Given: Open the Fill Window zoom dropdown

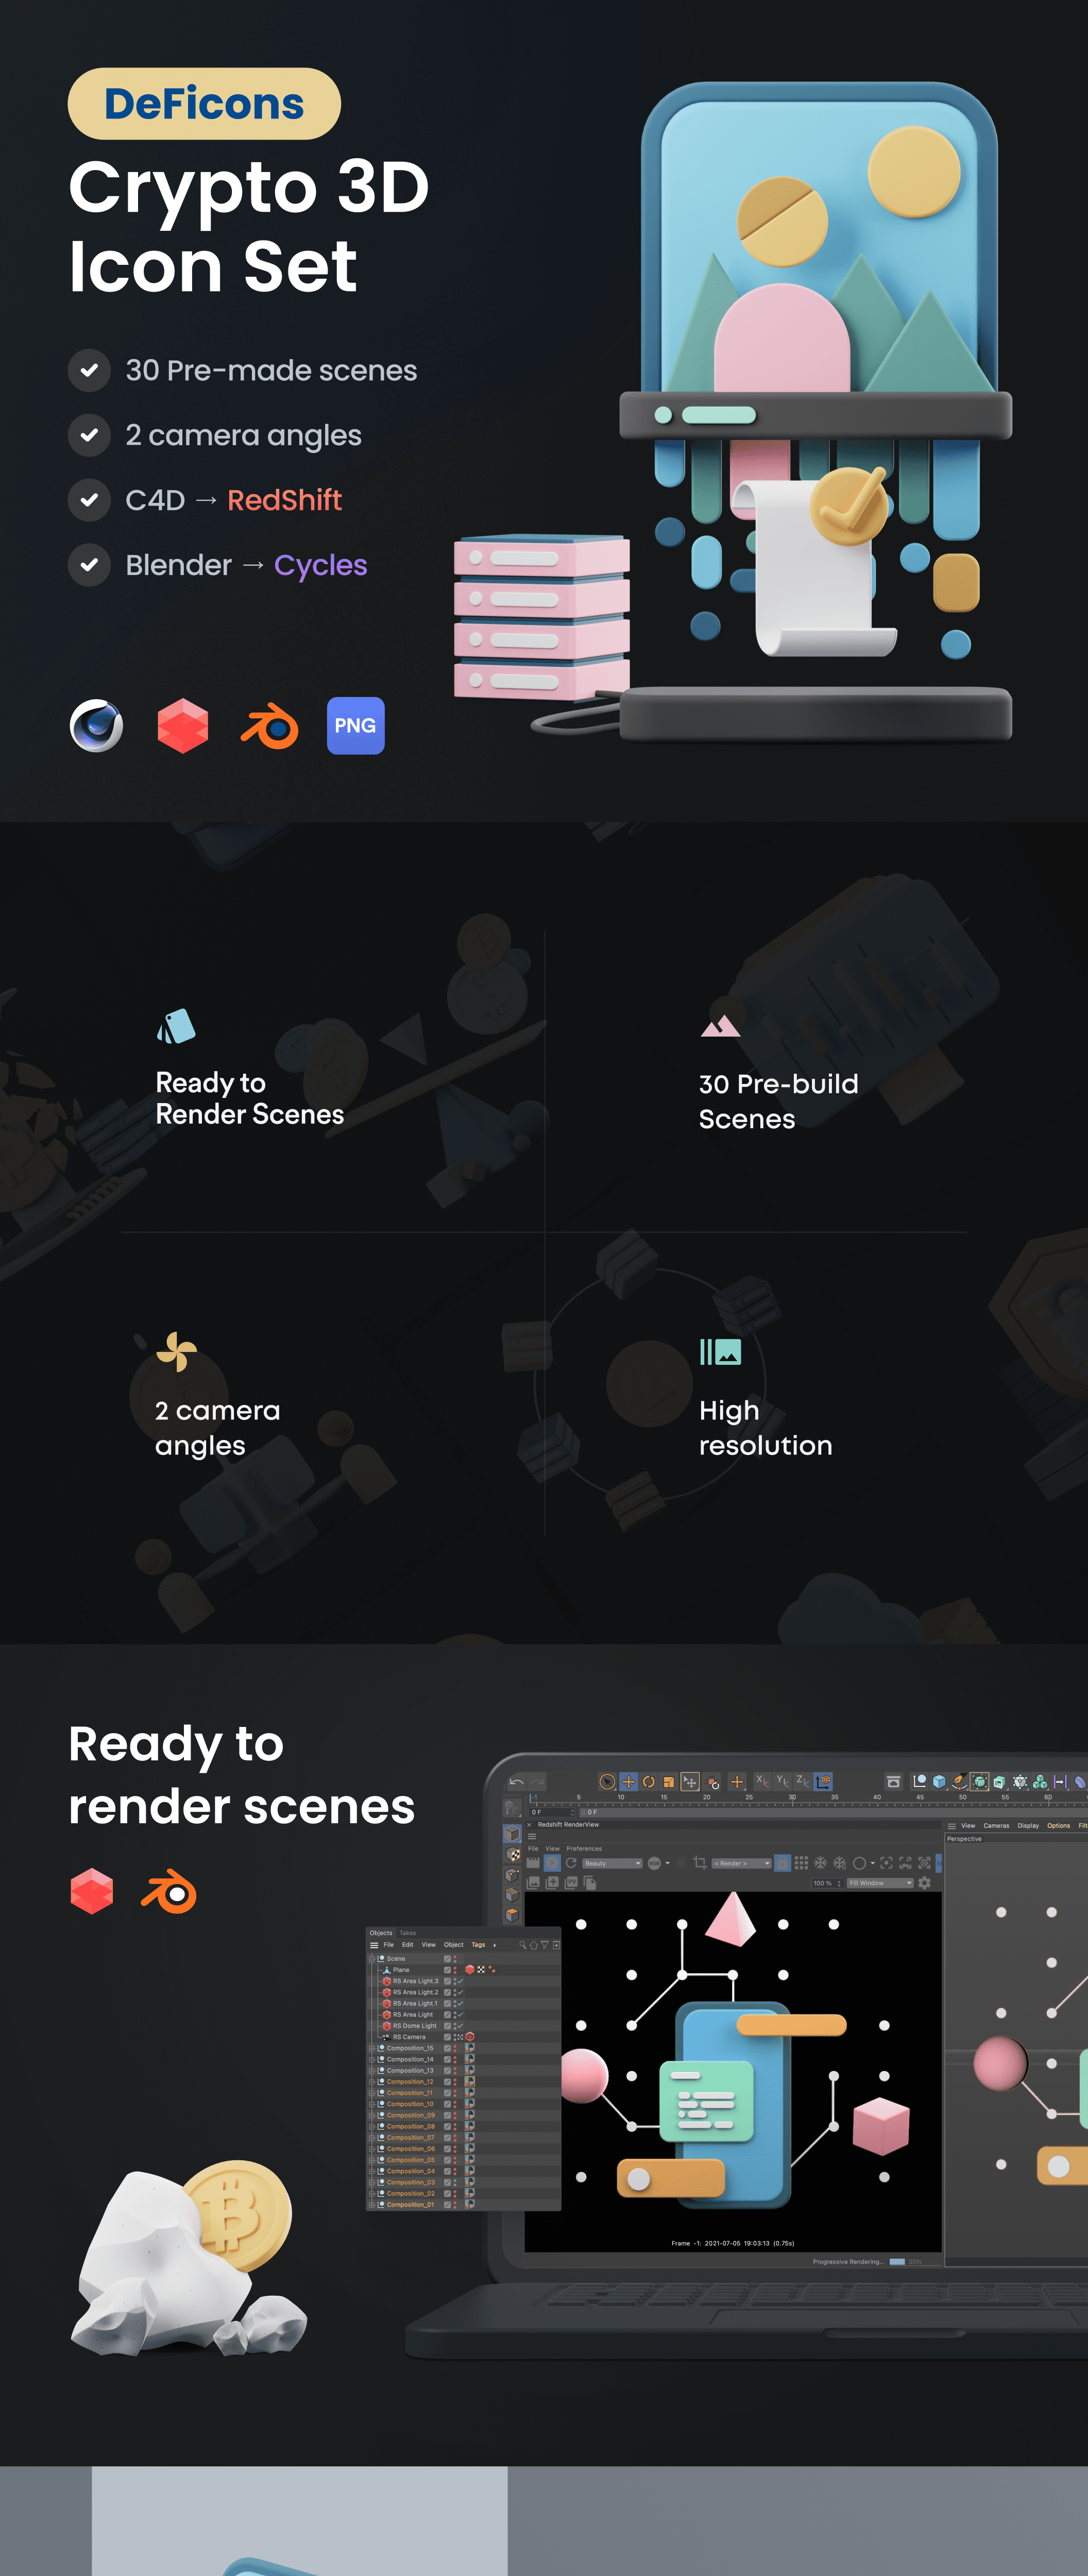Looking at the screenshot, I should [x=881, y=1883].
